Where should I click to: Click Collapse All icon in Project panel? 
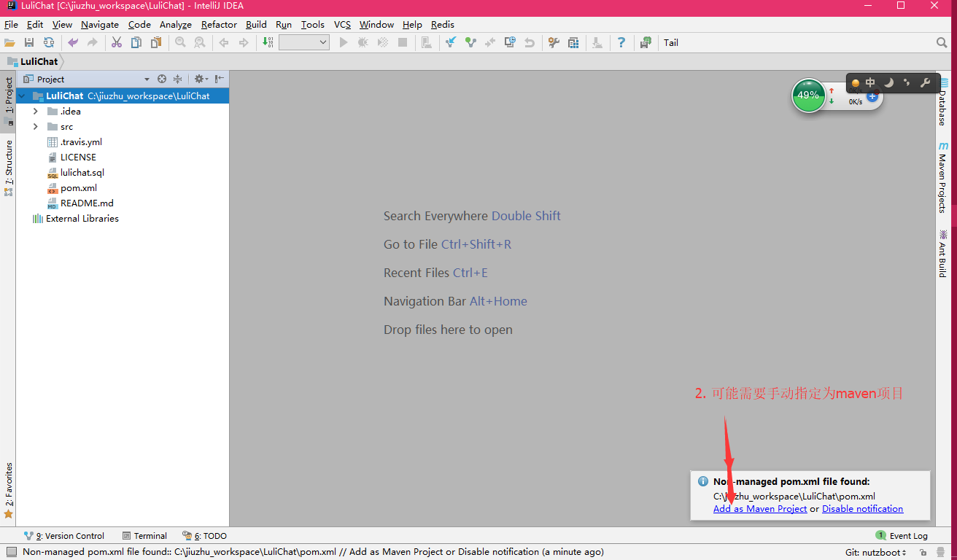[177, 79]
